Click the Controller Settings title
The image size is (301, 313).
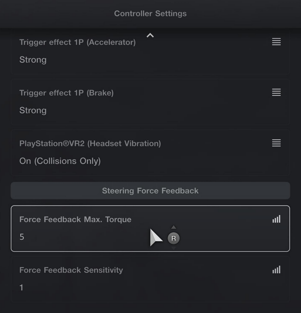150,14
